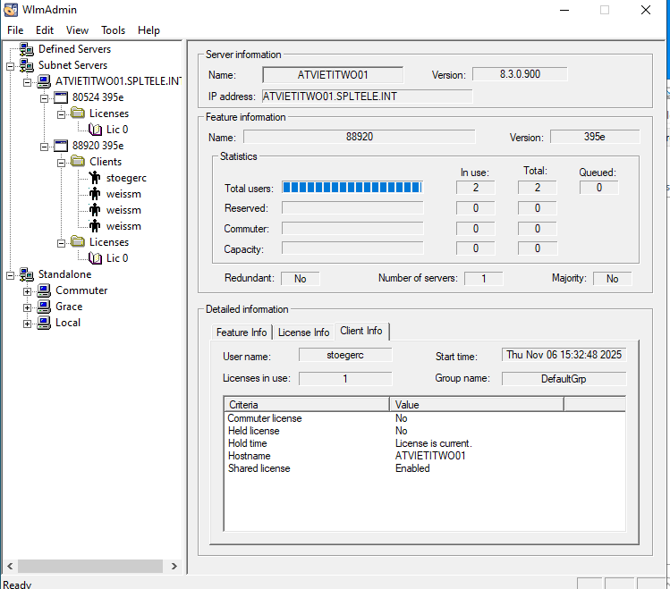Collapse the 80524 395e feature node
Screen dimensions: 670x589
tap(45, 98)
